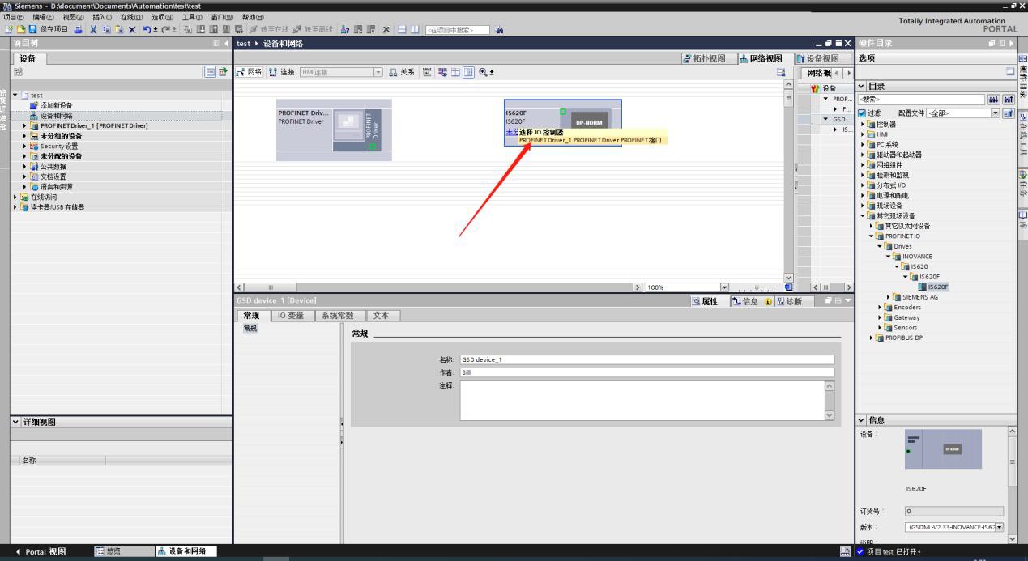Click the open project folder icon
The height and width of the screenshot is (561, 1028).
coord(20,30)
